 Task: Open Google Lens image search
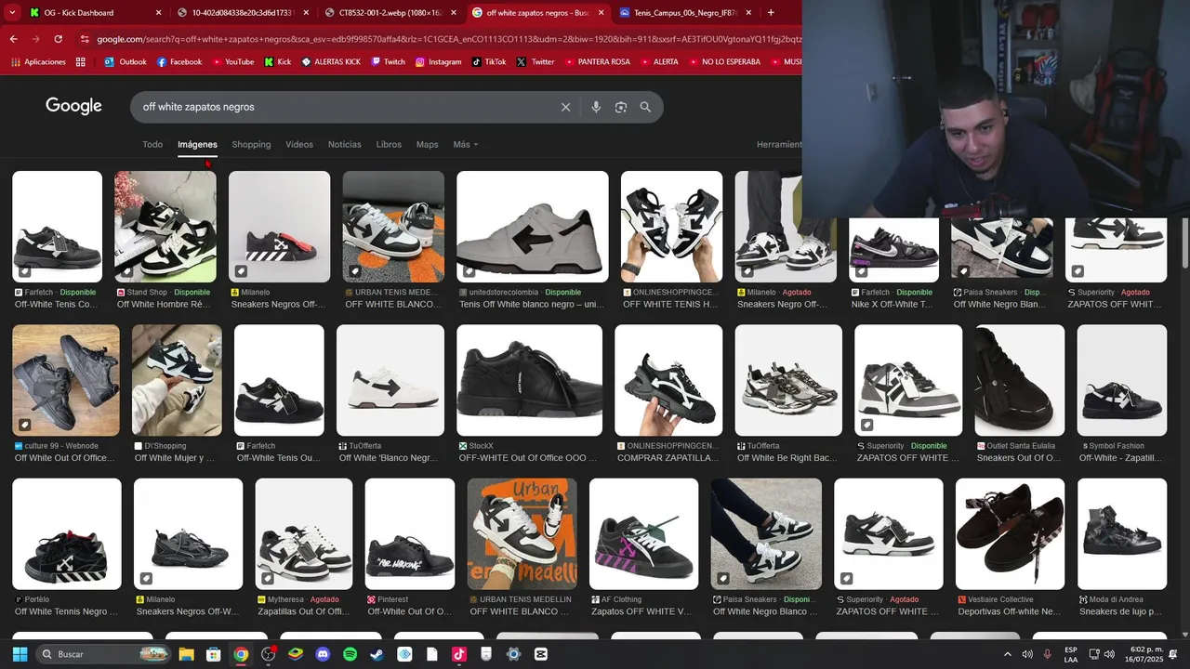click(x=621, y=107)
